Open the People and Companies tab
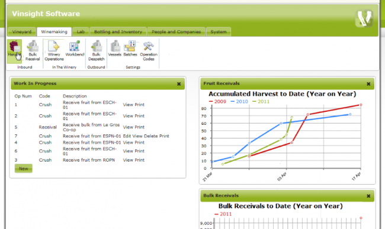Image resolution: width=385 pixels, height=229 pixels. 176,31
